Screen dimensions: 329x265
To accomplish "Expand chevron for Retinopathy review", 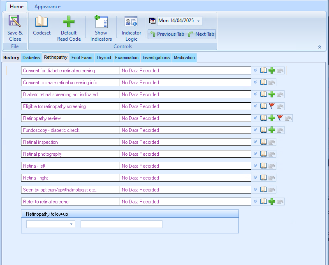I will pyautogui.click(x=255, y=118).
